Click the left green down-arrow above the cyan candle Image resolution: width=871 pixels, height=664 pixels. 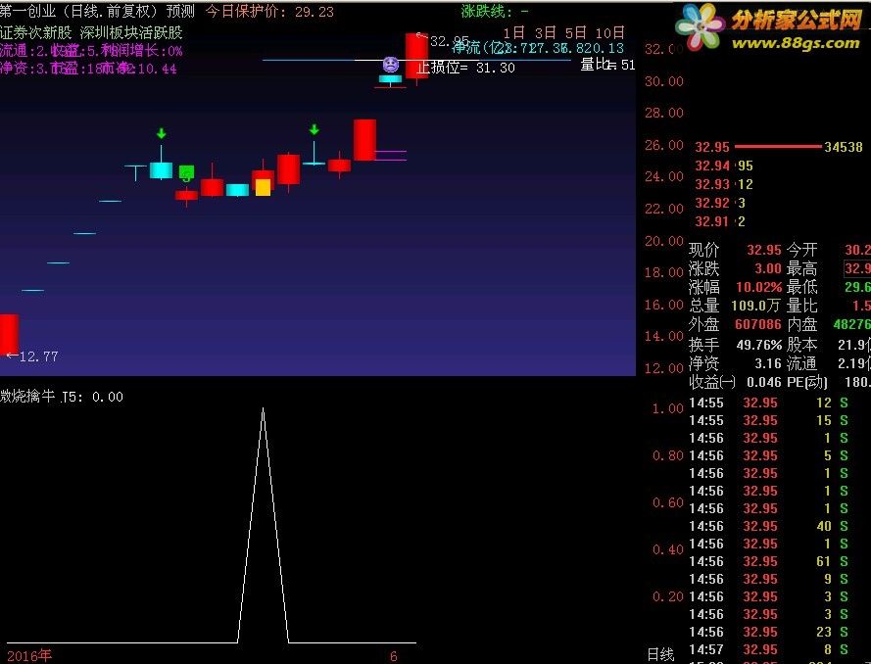click(161, 134)
